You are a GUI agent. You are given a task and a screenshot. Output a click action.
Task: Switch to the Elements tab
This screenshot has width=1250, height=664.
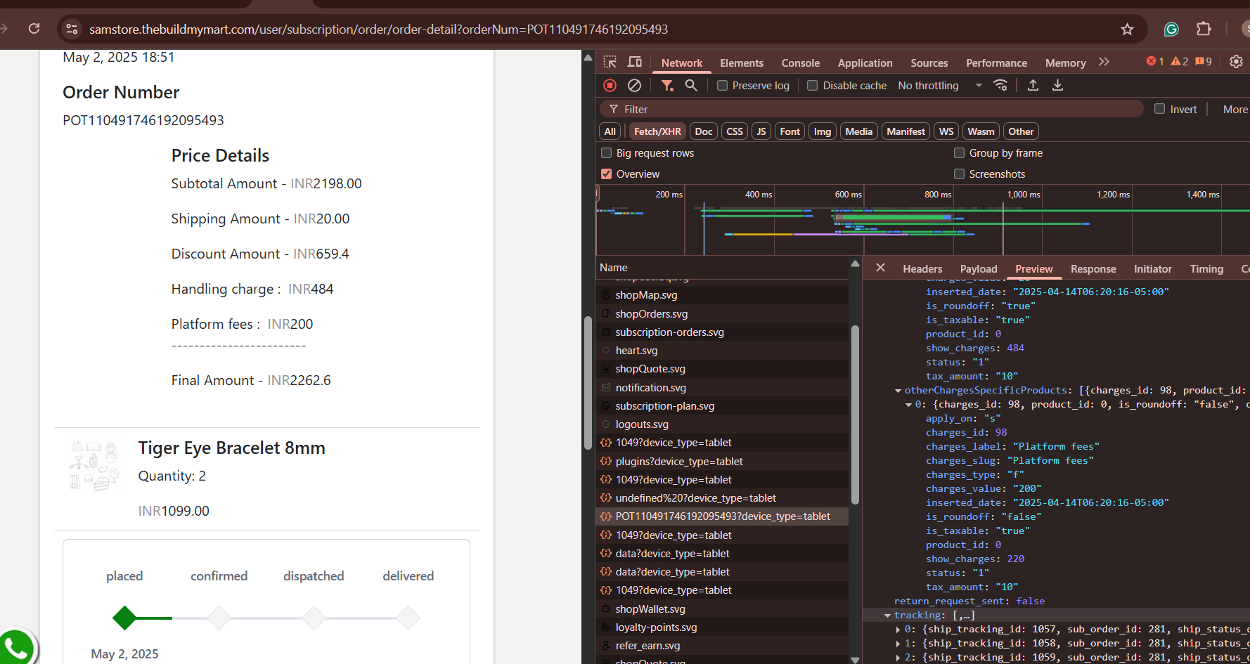tap(741, 63)
